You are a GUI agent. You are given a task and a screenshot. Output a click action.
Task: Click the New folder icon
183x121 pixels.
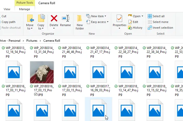coord(79,19)
